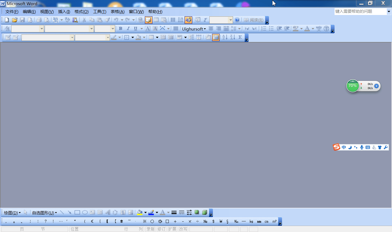This screenshot has width=392, height=232.
Task: Open the Font name combo box dropdown
Action: point(91,29)
